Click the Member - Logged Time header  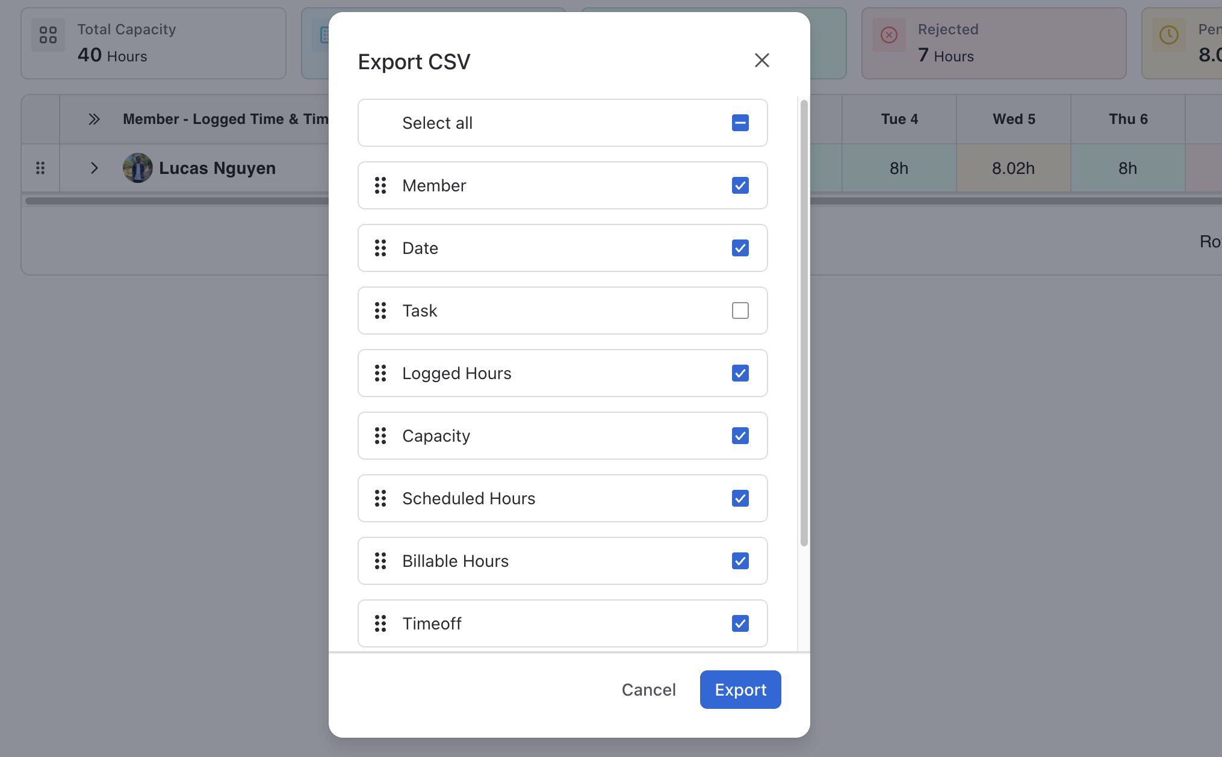point(226,119)
